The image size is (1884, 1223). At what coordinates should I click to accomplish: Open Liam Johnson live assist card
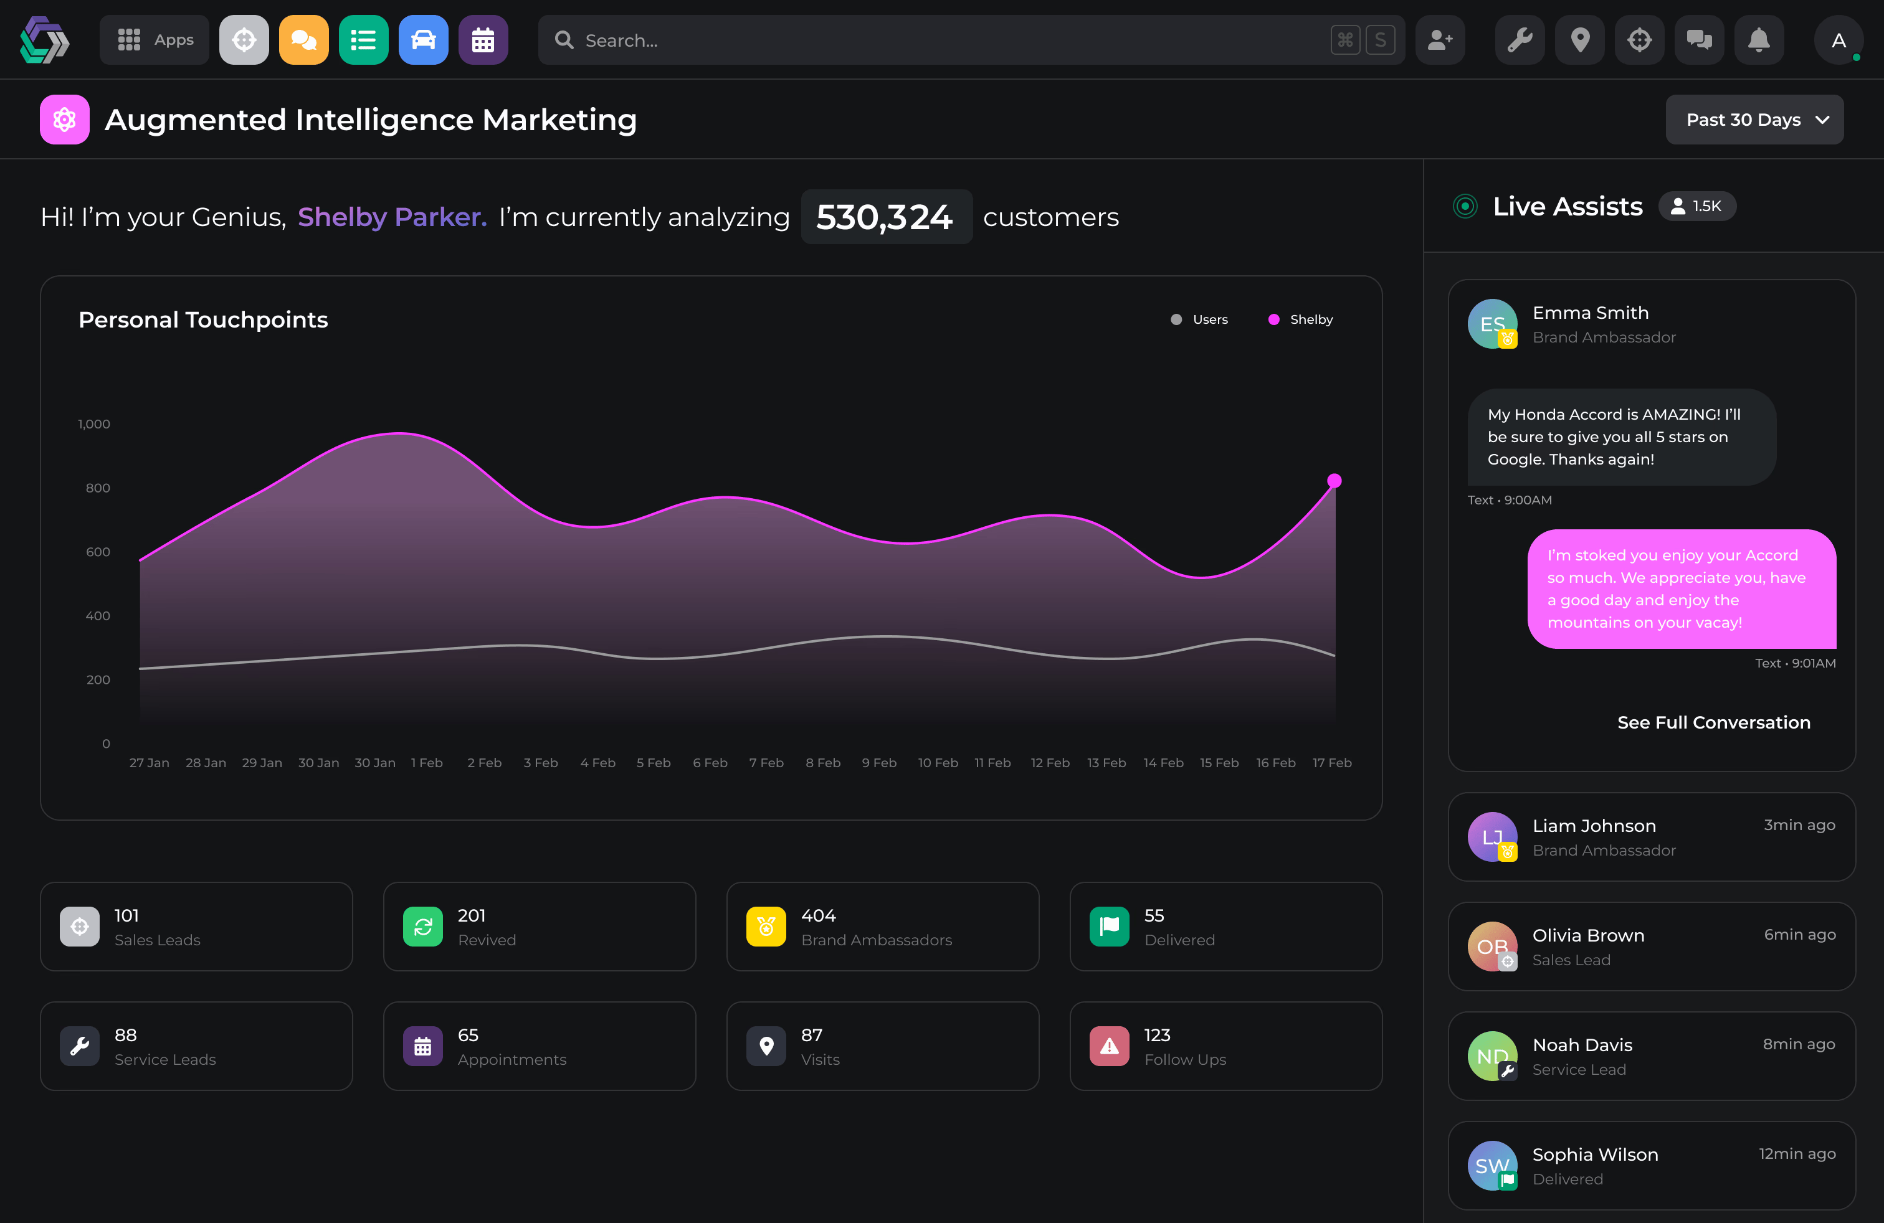pyautogui.click(x=1651, y=837)
